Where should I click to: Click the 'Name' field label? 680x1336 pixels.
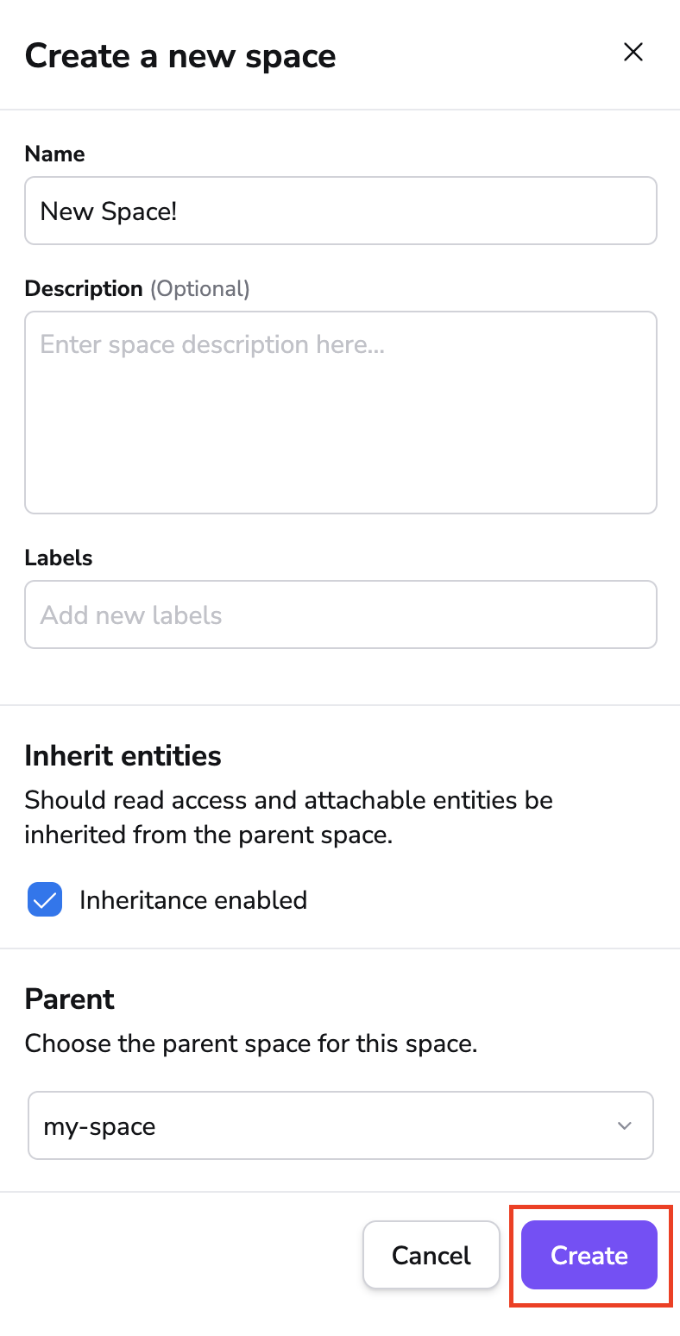(55, 154)
